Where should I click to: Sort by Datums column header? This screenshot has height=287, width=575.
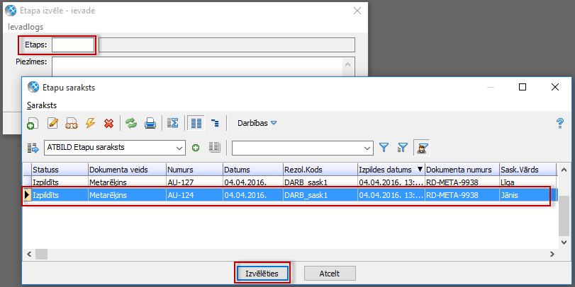pyautogui.click(x=253, y=170)
